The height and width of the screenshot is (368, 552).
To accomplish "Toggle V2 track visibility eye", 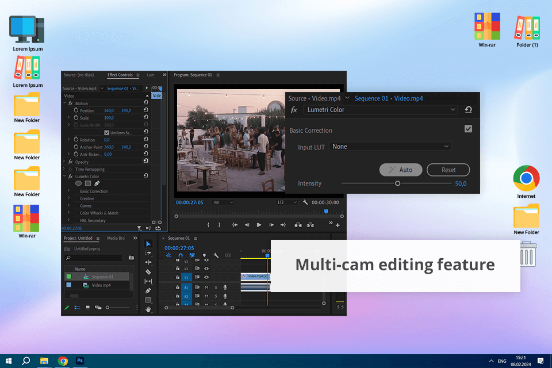I will pyautogui.click(x=206, y=269).
